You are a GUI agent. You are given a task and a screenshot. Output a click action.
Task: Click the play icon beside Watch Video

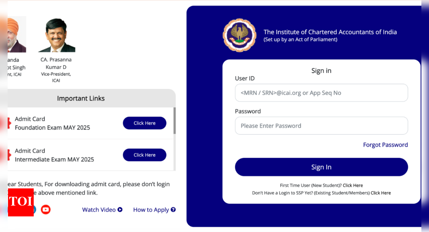120,210
